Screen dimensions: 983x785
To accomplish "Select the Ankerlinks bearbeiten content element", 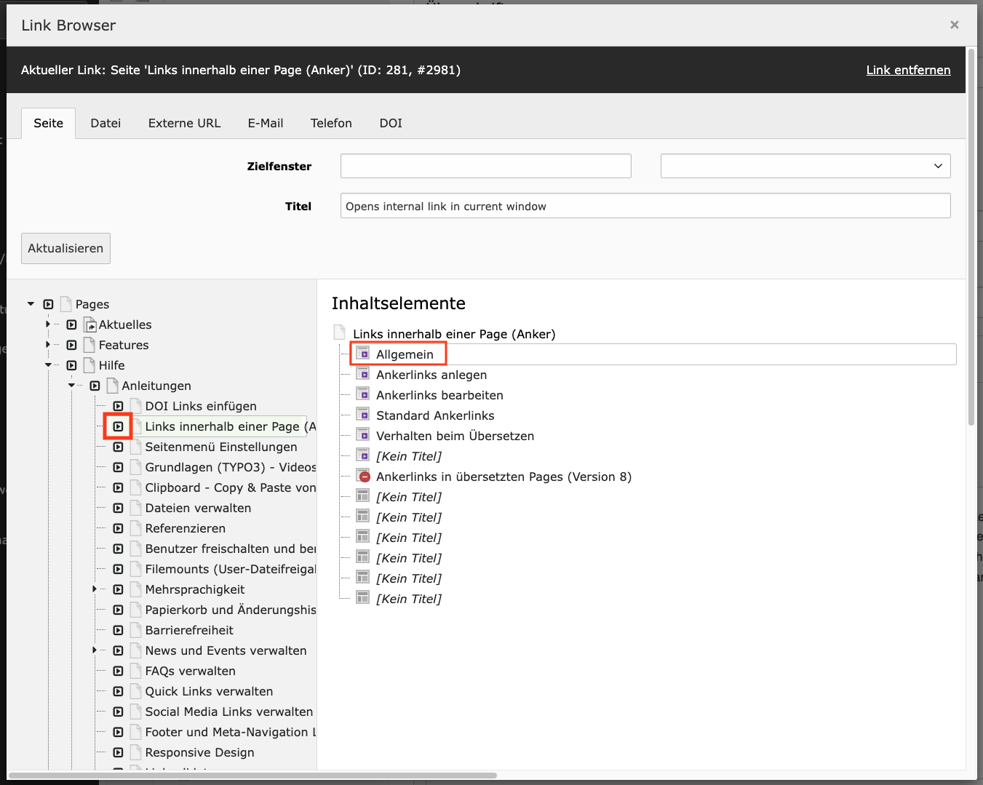I will 439,395.
